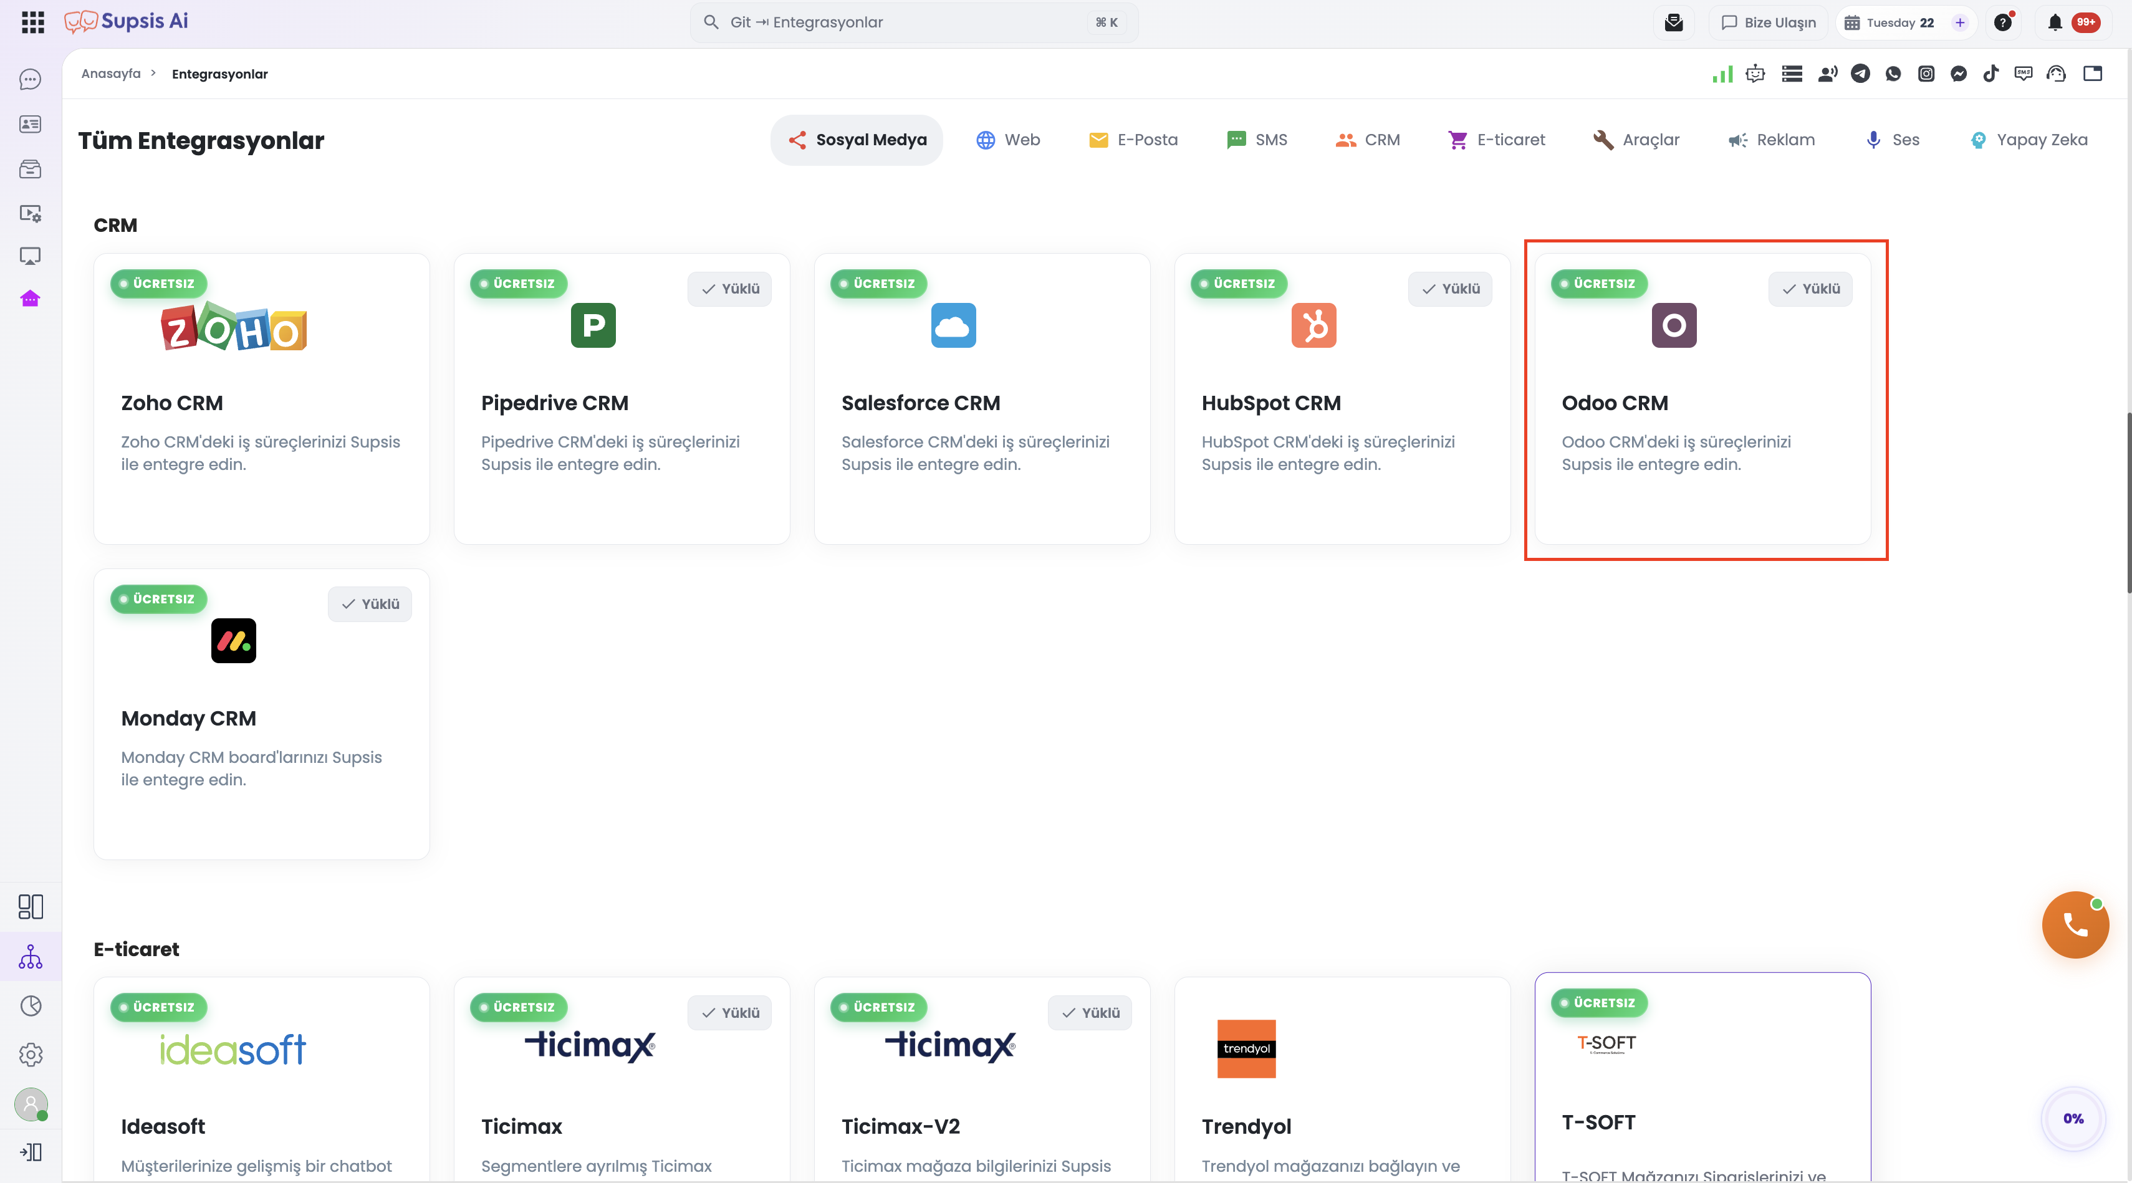Open the Monday CRM integration card

pos(262,714)
